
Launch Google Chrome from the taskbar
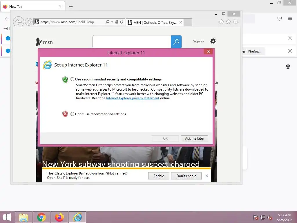[x=41, y=217]
